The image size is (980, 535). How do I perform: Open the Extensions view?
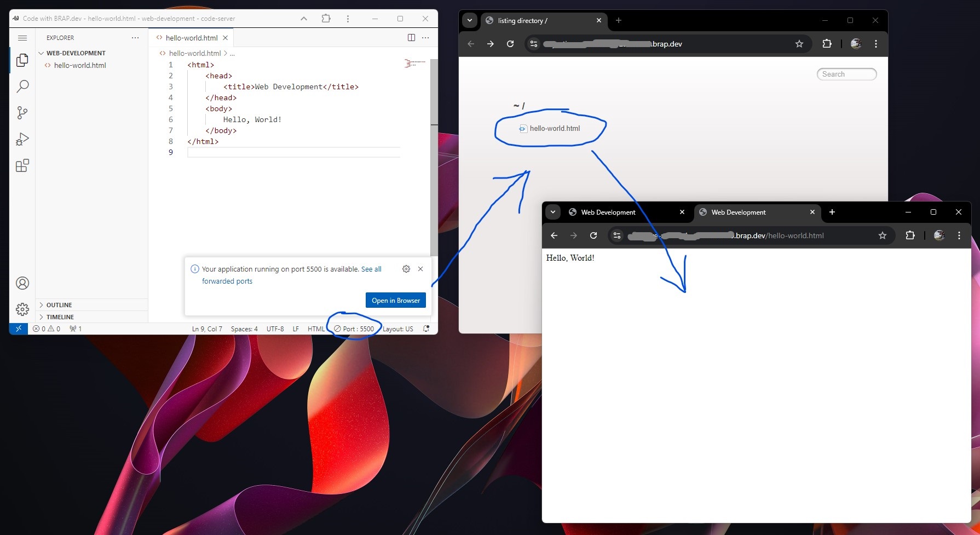click(x=22, y=165)
